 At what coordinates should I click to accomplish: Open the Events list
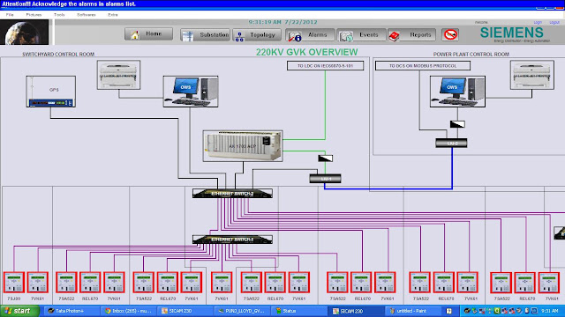tap(361, 35)
